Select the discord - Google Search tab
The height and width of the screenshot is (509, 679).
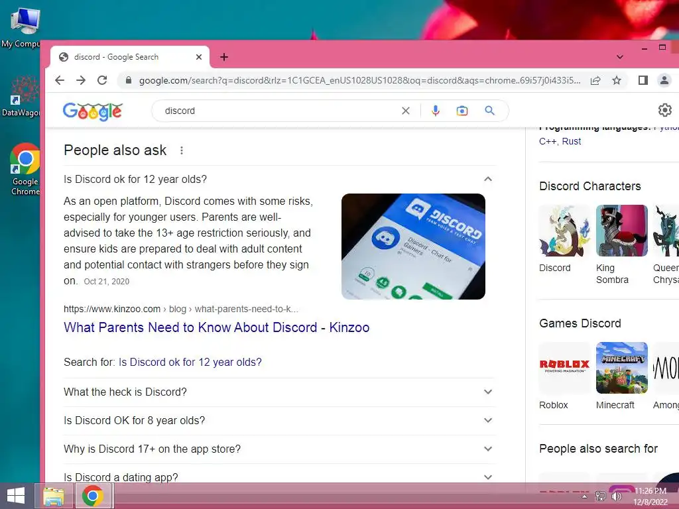coord(130,57)
